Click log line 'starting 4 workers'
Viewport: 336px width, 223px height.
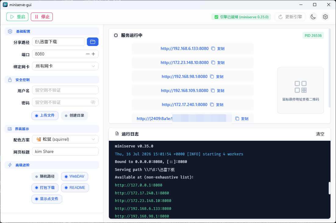[179, 154]
